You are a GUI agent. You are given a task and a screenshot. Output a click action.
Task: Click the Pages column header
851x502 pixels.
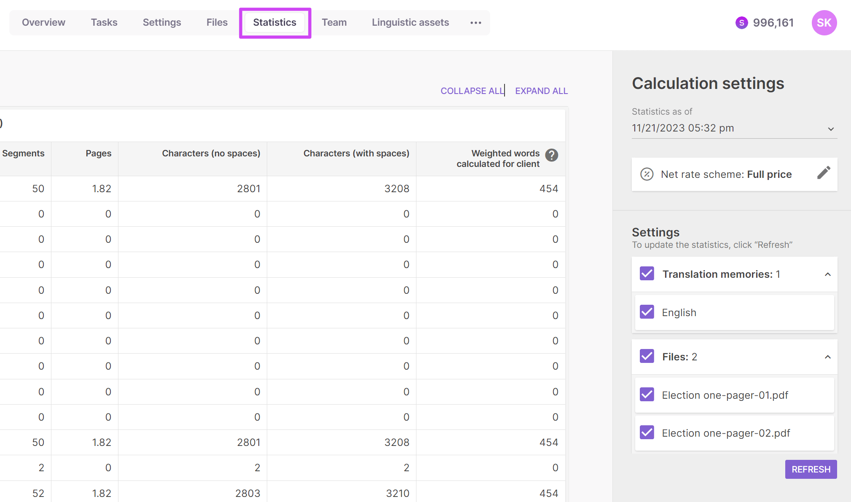99,153
